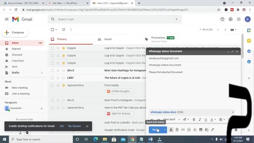
Task: Open text alignment dropdown in compose
Action: pos(222,120)
